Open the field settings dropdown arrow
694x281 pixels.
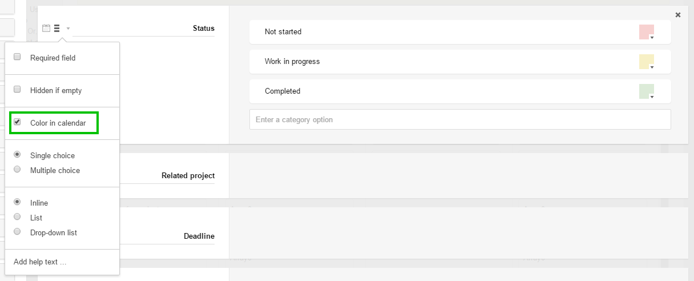[68, 28]
